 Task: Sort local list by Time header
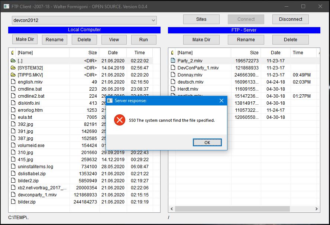(139, 53)
